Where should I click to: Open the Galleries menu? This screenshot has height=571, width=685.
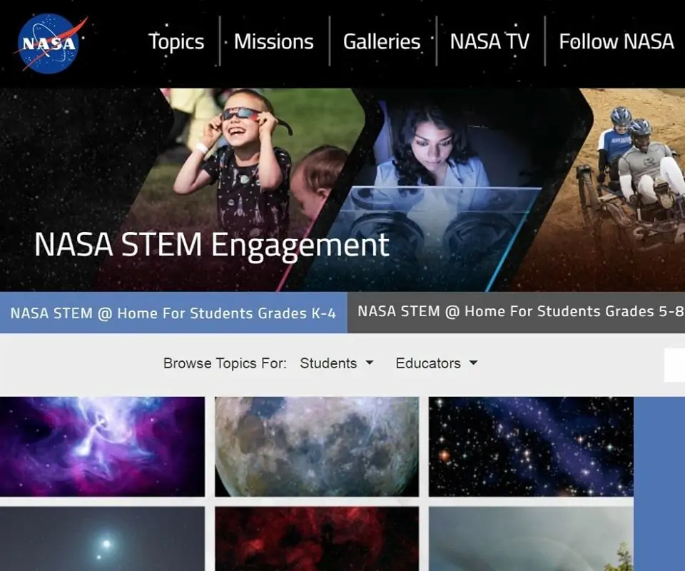[382, 42]
